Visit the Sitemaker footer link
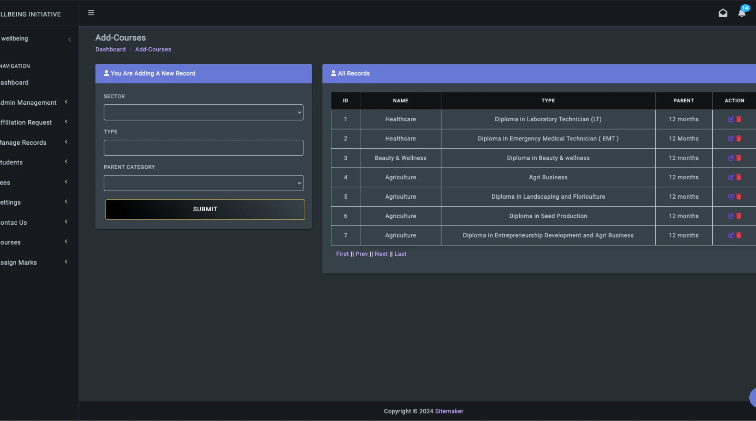This screenshot has width=756, height=421. click(449, 411)
